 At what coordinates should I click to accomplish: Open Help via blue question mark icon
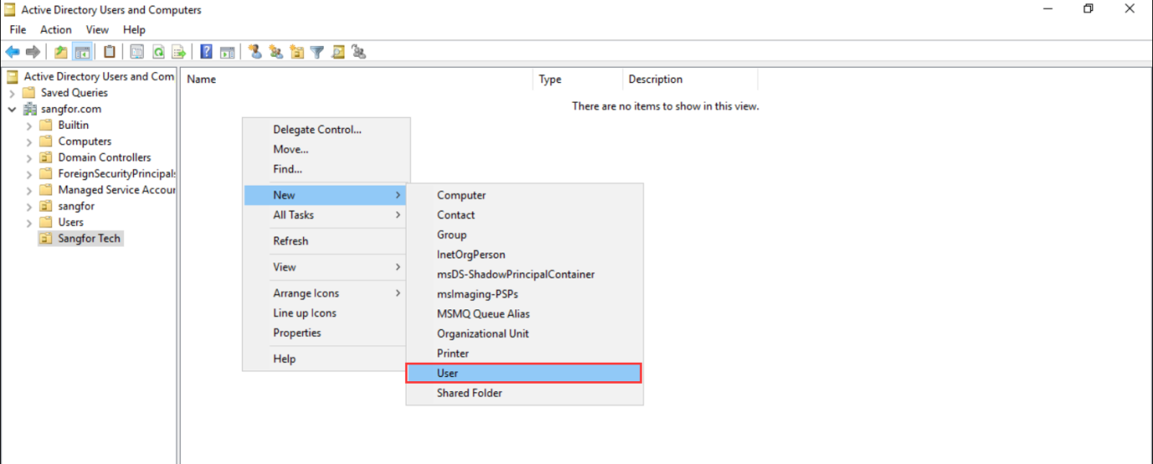pyautogui.click(x=206, y=52)
